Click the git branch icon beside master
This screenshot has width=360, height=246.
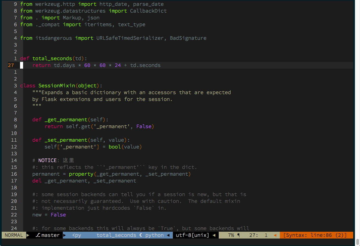point(38,235)
